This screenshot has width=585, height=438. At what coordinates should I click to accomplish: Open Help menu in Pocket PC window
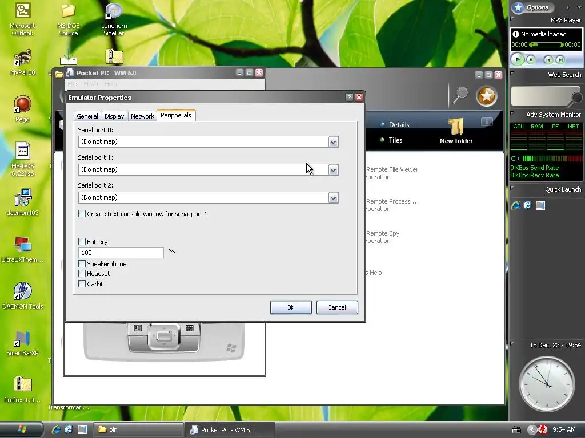click(111, 84)
